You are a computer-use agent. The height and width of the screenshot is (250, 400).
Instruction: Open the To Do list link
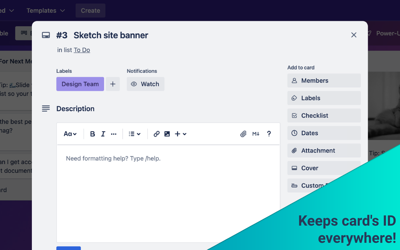coord(82,50)
